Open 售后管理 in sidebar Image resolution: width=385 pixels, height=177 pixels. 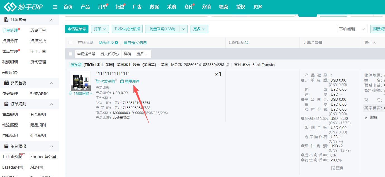pyautogui.click(x=10, y=51)
